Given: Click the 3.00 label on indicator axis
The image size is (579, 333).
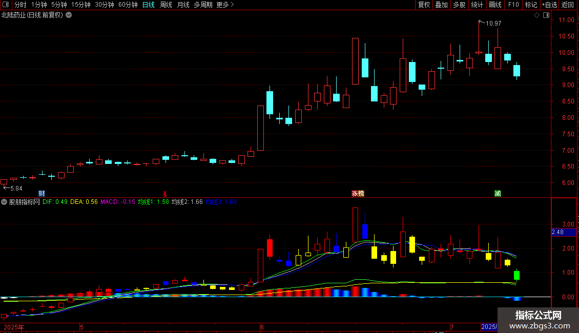Looking at the screenshot, I should (x=568, y=224).
